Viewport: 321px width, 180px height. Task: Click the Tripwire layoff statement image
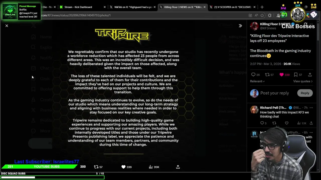pos(123,91)
